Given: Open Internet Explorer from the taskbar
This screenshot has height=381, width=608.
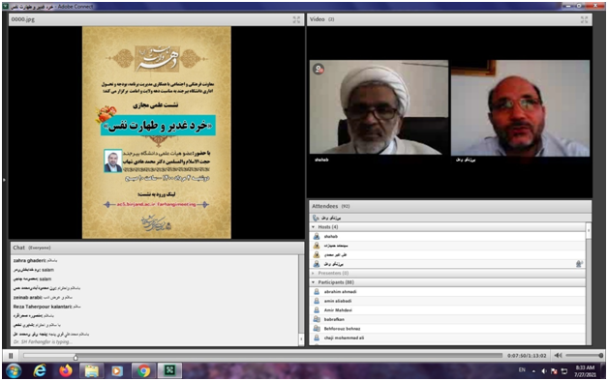Looking at the screenshot, I should (40, 371).
